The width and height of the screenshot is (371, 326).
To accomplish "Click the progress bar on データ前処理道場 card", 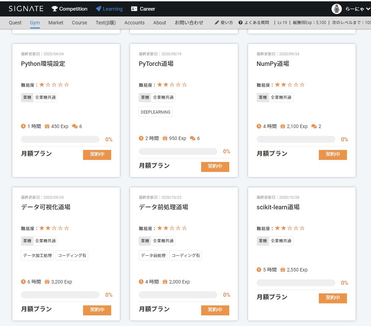I will [x=178, y=295].
